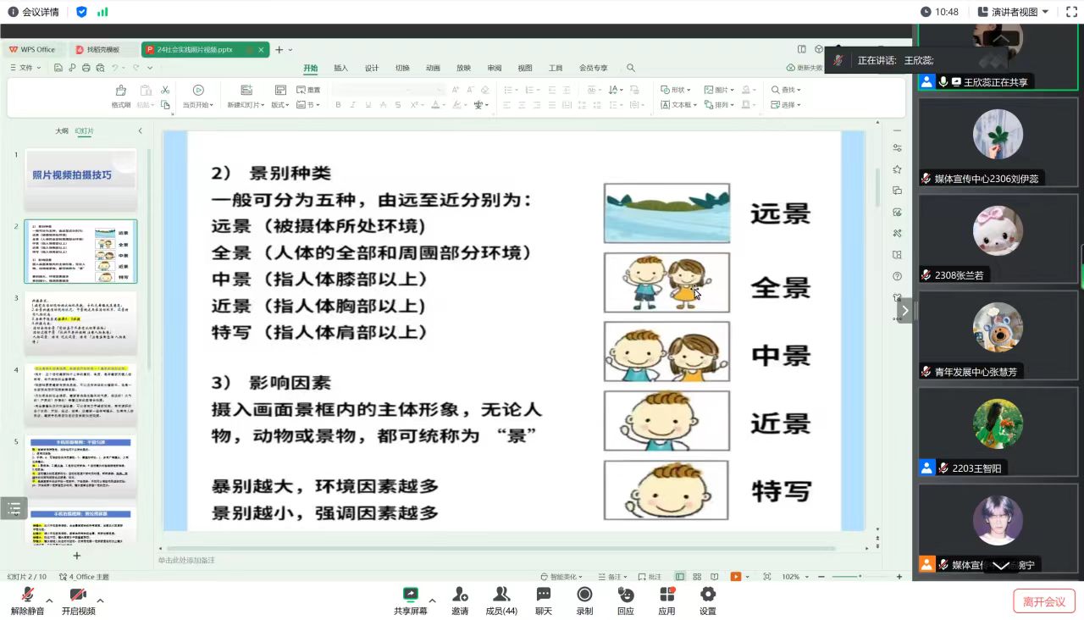Switch to WPS Office home tab
This screenshot has height=620, width=1084.
[32, 50]
